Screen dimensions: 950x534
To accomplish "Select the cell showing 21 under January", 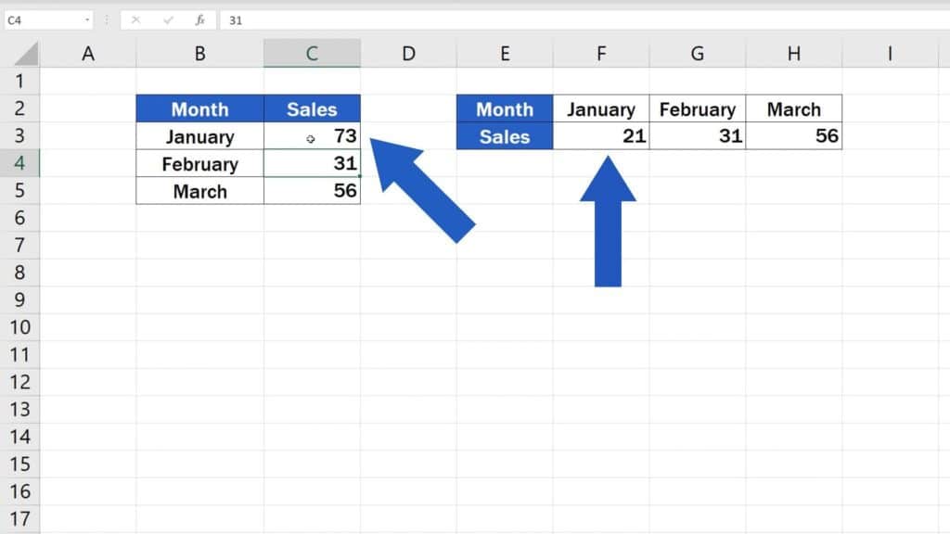I will tap(601, 136).
